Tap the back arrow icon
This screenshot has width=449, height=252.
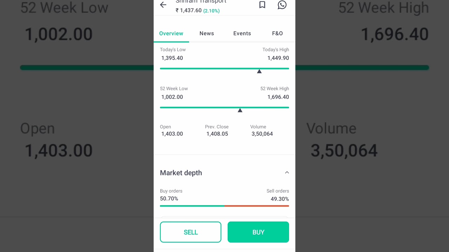pyautogui.click(x=163, y=5)
